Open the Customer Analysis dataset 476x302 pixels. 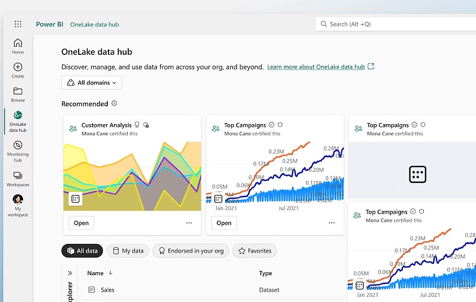[81, 223]
